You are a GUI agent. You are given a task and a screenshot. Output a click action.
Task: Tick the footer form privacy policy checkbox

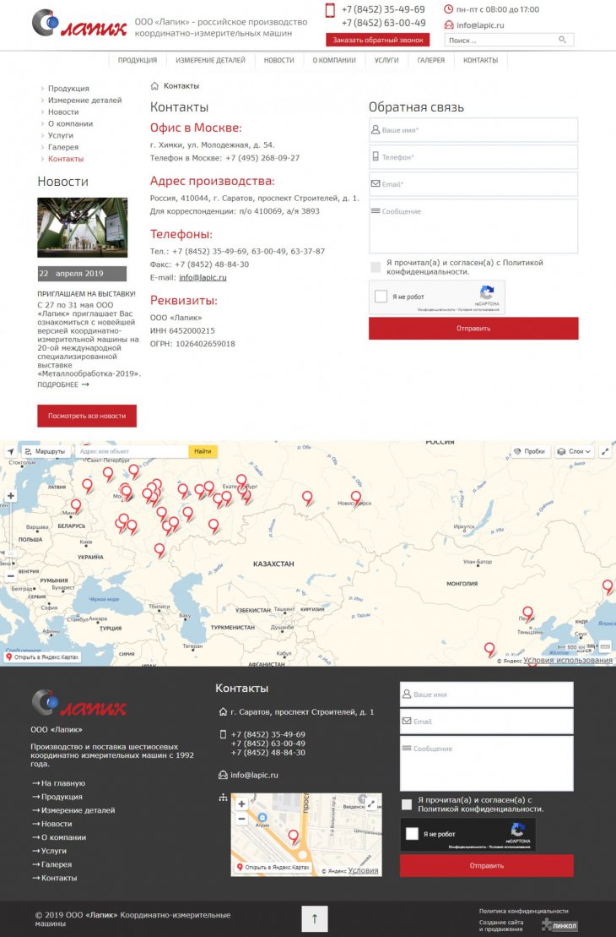407,804
